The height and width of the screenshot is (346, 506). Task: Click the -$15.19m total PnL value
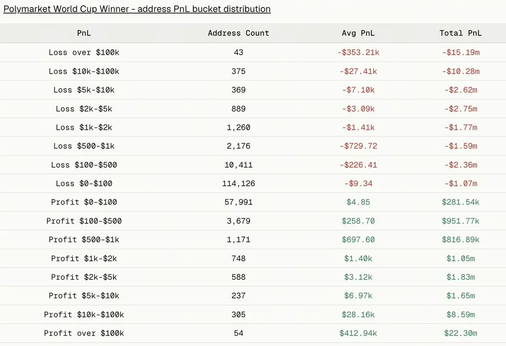[460, 53]
